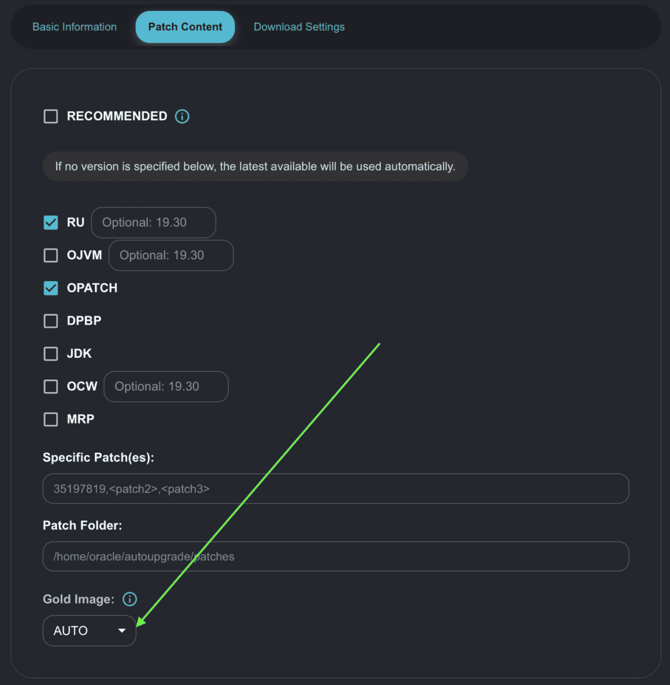Image resolution: width=670 pixels, height=685 pixels.
Task: Click the info icon next to RECOMMENDED
Action: pos(182,116)
